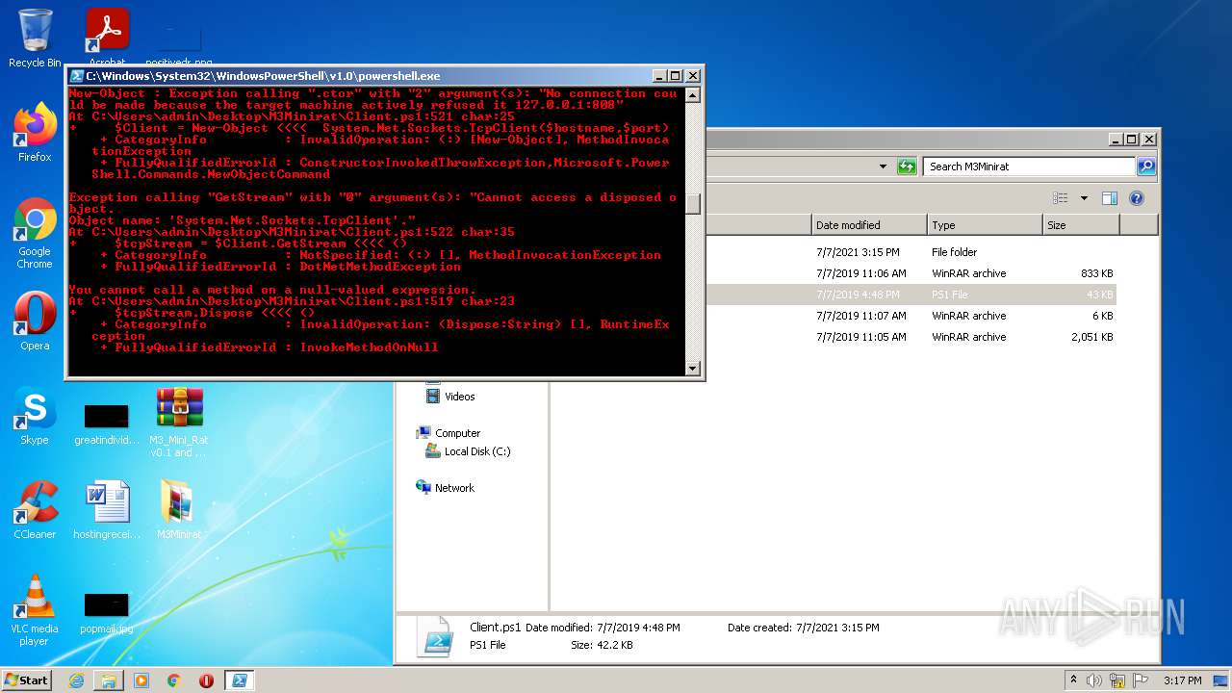
Task: Click the Start button
Action: click(27, 680)
